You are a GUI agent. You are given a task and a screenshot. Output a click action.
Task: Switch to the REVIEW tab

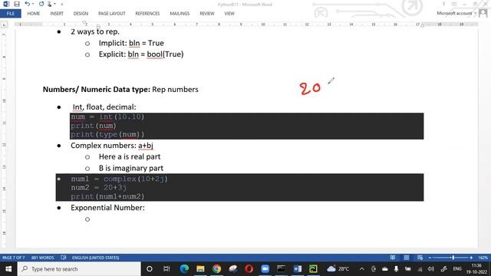[x=206, y=14]
